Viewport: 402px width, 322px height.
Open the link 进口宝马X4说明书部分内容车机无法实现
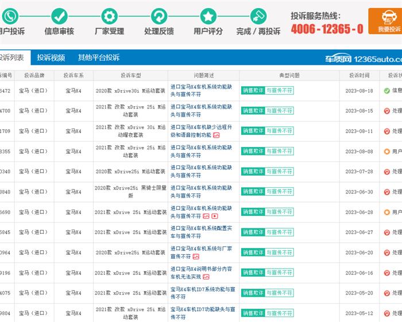(201, 273)
